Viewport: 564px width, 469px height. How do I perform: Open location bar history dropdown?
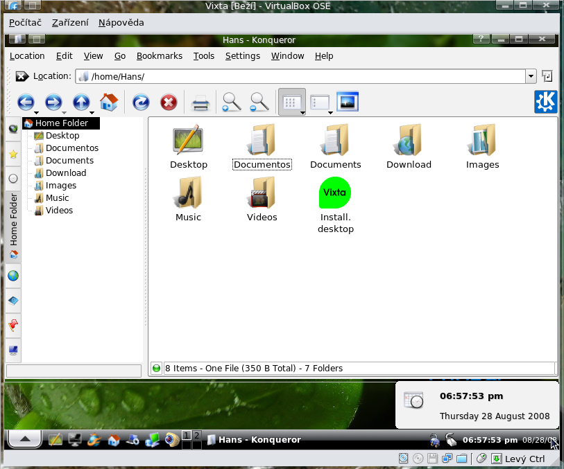(x=531, y=76)
